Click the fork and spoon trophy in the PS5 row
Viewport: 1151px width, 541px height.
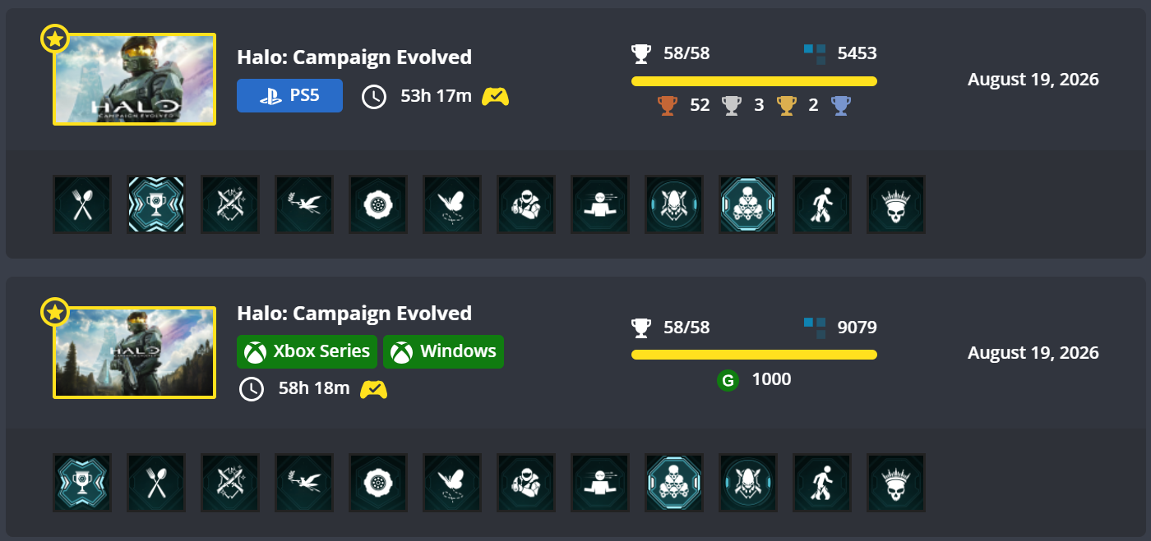[x=82, y=204]
